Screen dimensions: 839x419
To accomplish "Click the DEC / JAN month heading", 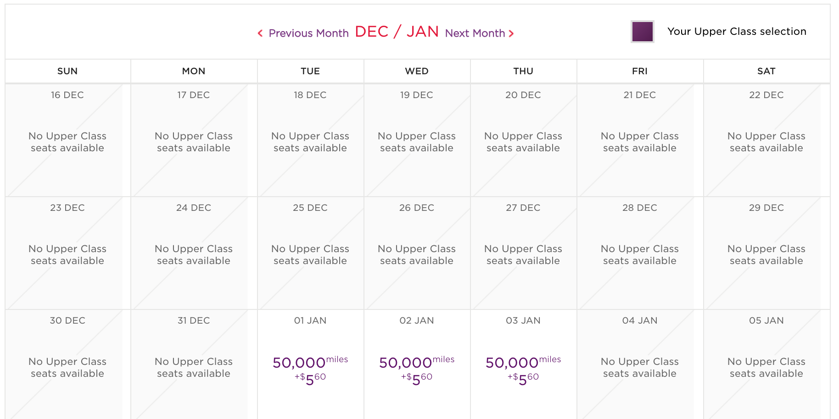I will pyautogui.click(x=397, y=32).
